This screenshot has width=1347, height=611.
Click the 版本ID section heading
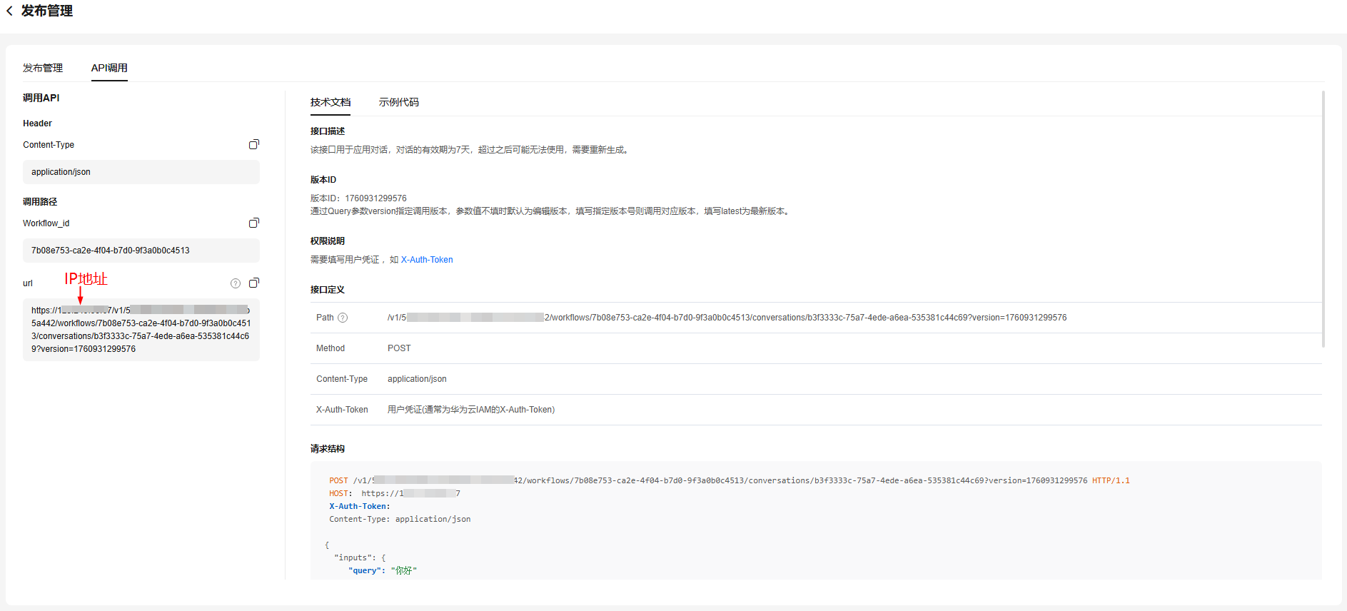tap(323, 180)
